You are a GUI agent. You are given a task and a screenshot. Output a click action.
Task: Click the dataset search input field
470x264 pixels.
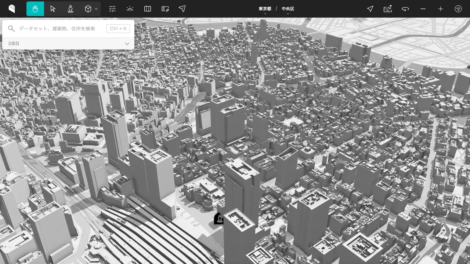tap(61, 29)
